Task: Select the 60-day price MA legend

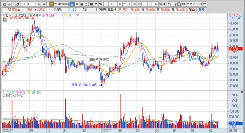Action: [x=71, y=15]
